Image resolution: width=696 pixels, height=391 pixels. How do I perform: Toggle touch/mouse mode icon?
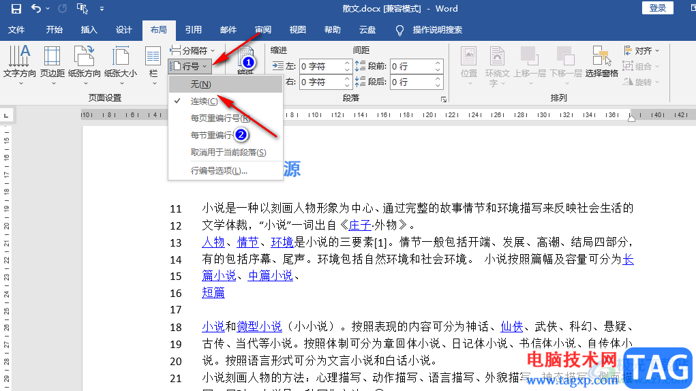point(82,8)
